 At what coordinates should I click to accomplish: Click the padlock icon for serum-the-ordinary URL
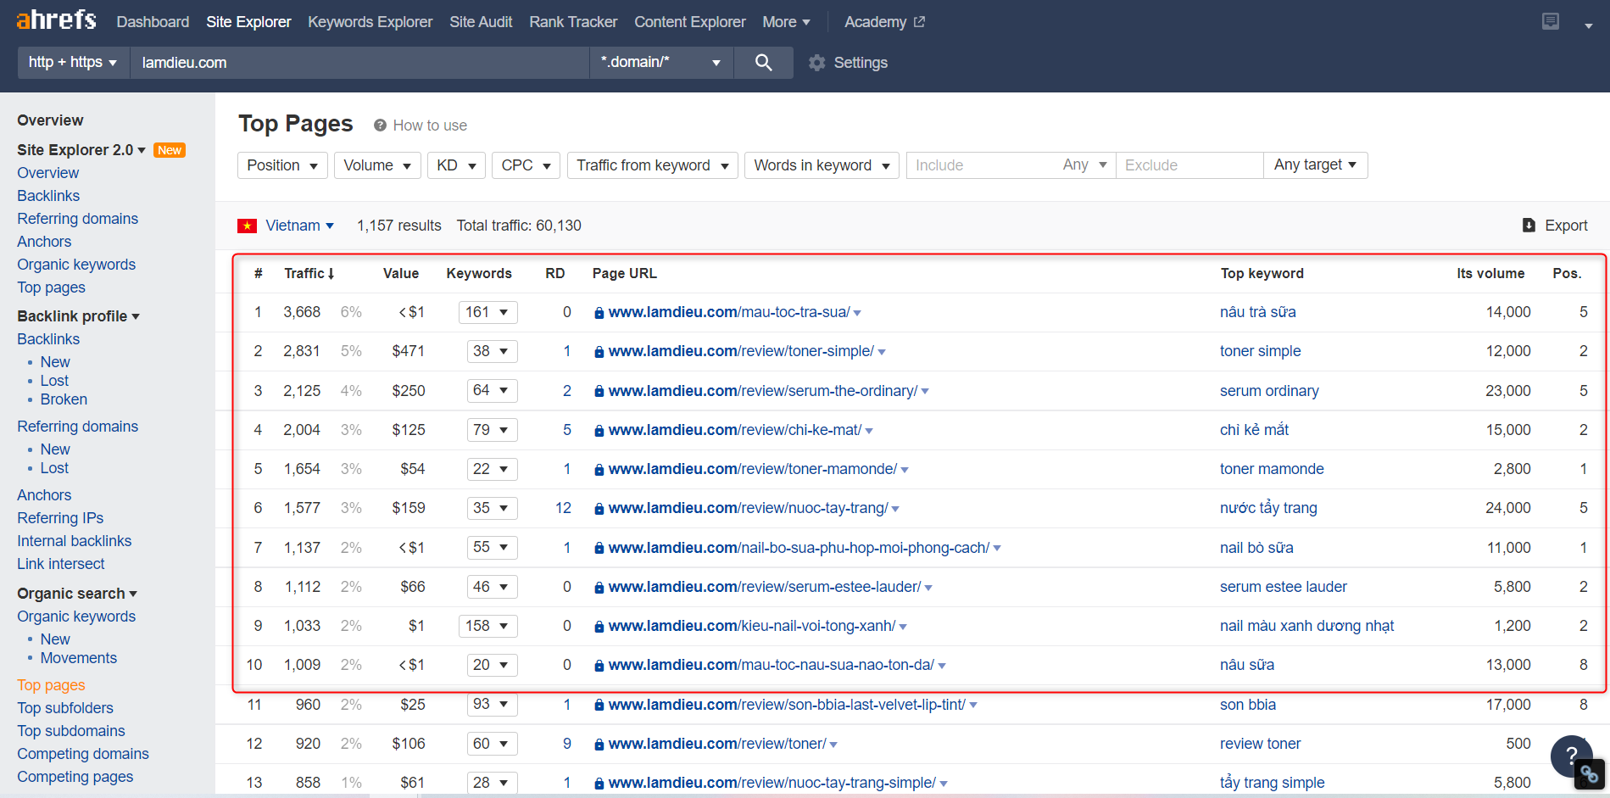pyautogui.click(x=599, y=392)
